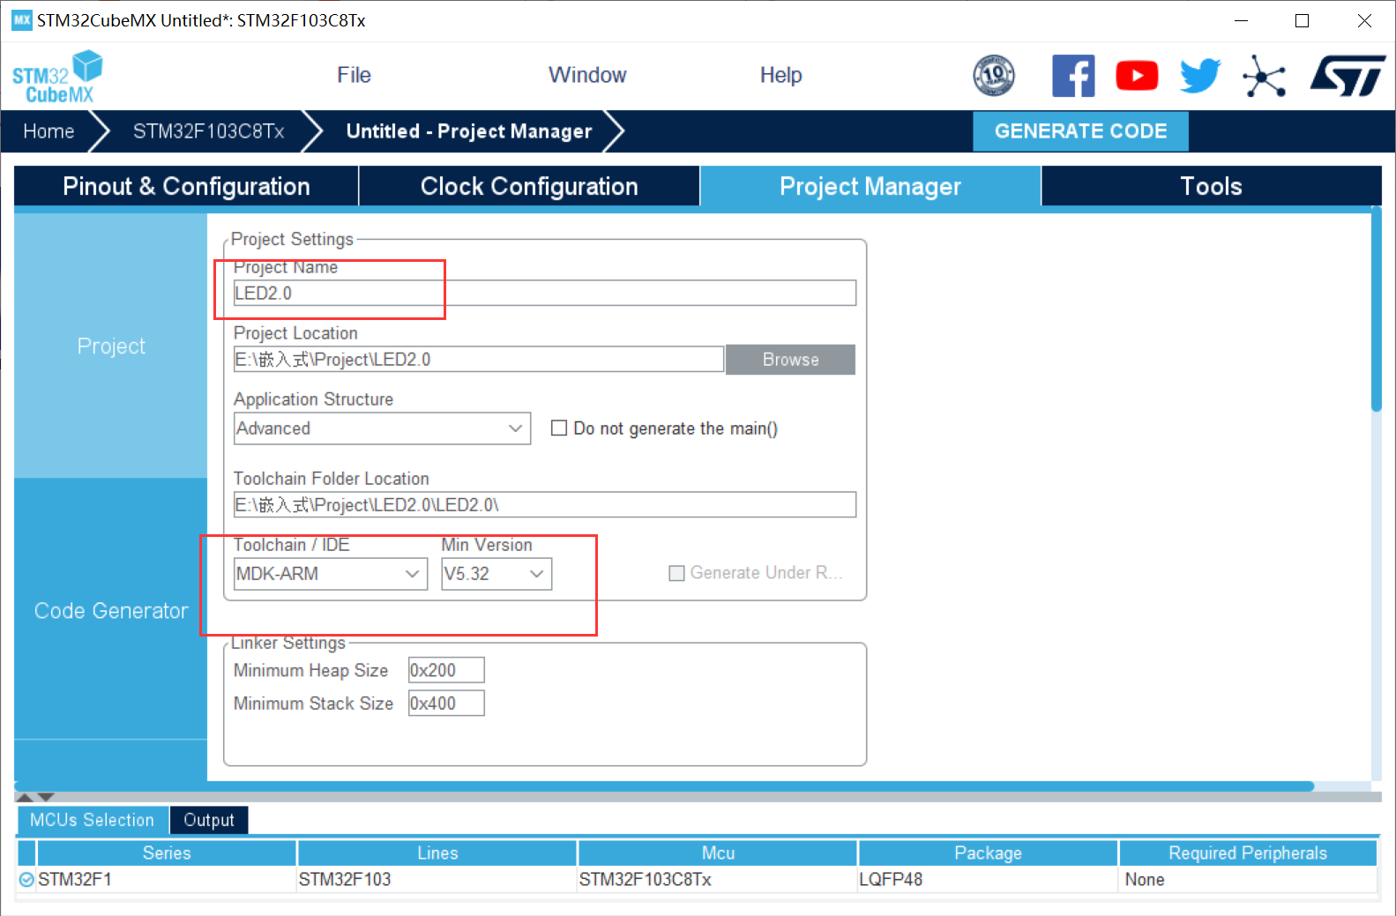Click the Required Peripherals column header
The image size is (1396, 916).
coord(1247,853)
